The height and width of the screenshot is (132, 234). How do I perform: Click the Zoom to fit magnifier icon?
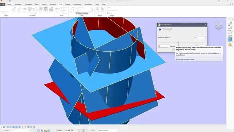(230, 25)
